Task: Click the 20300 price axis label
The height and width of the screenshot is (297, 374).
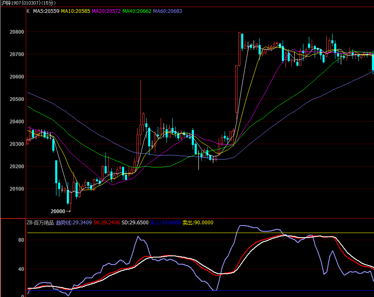Action: point(17,144)
